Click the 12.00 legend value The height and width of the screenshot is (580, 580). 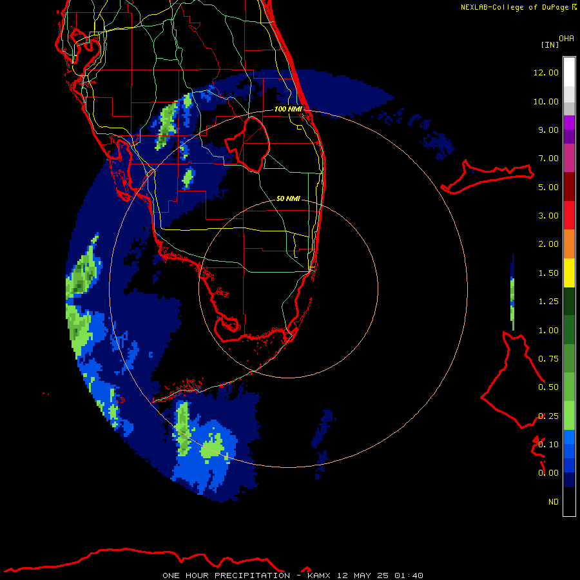pos(546,72)
